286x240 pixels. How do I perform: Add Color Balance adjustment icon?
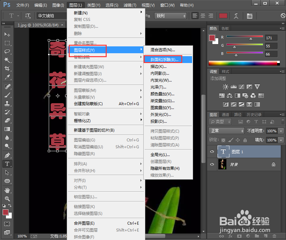229,95
